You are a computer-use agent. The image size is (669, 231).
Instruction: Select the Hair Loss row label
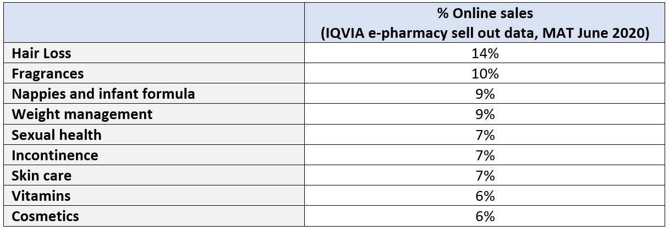(42, 54)
